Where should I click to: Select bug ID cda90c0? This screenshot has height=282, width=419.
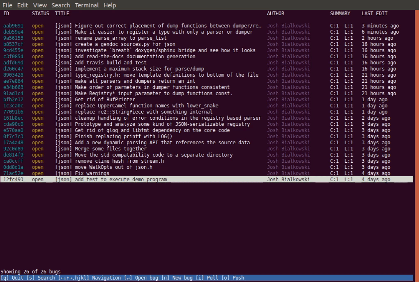tap(13, 124)
